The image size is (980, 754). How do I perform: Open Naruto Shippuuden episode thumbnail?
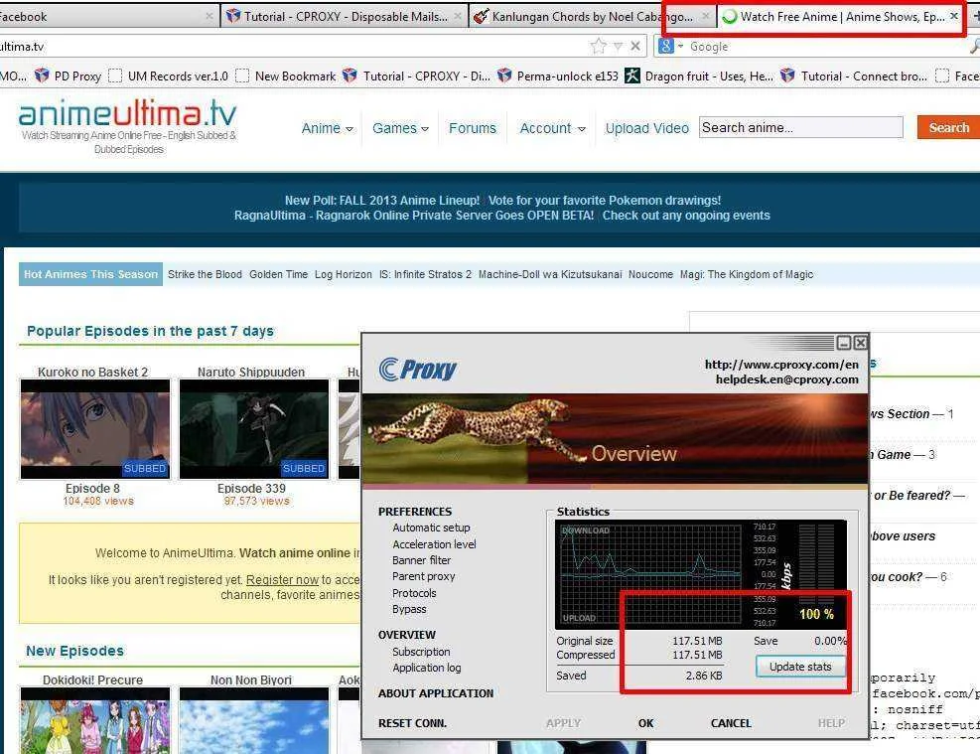pos(254,429)
